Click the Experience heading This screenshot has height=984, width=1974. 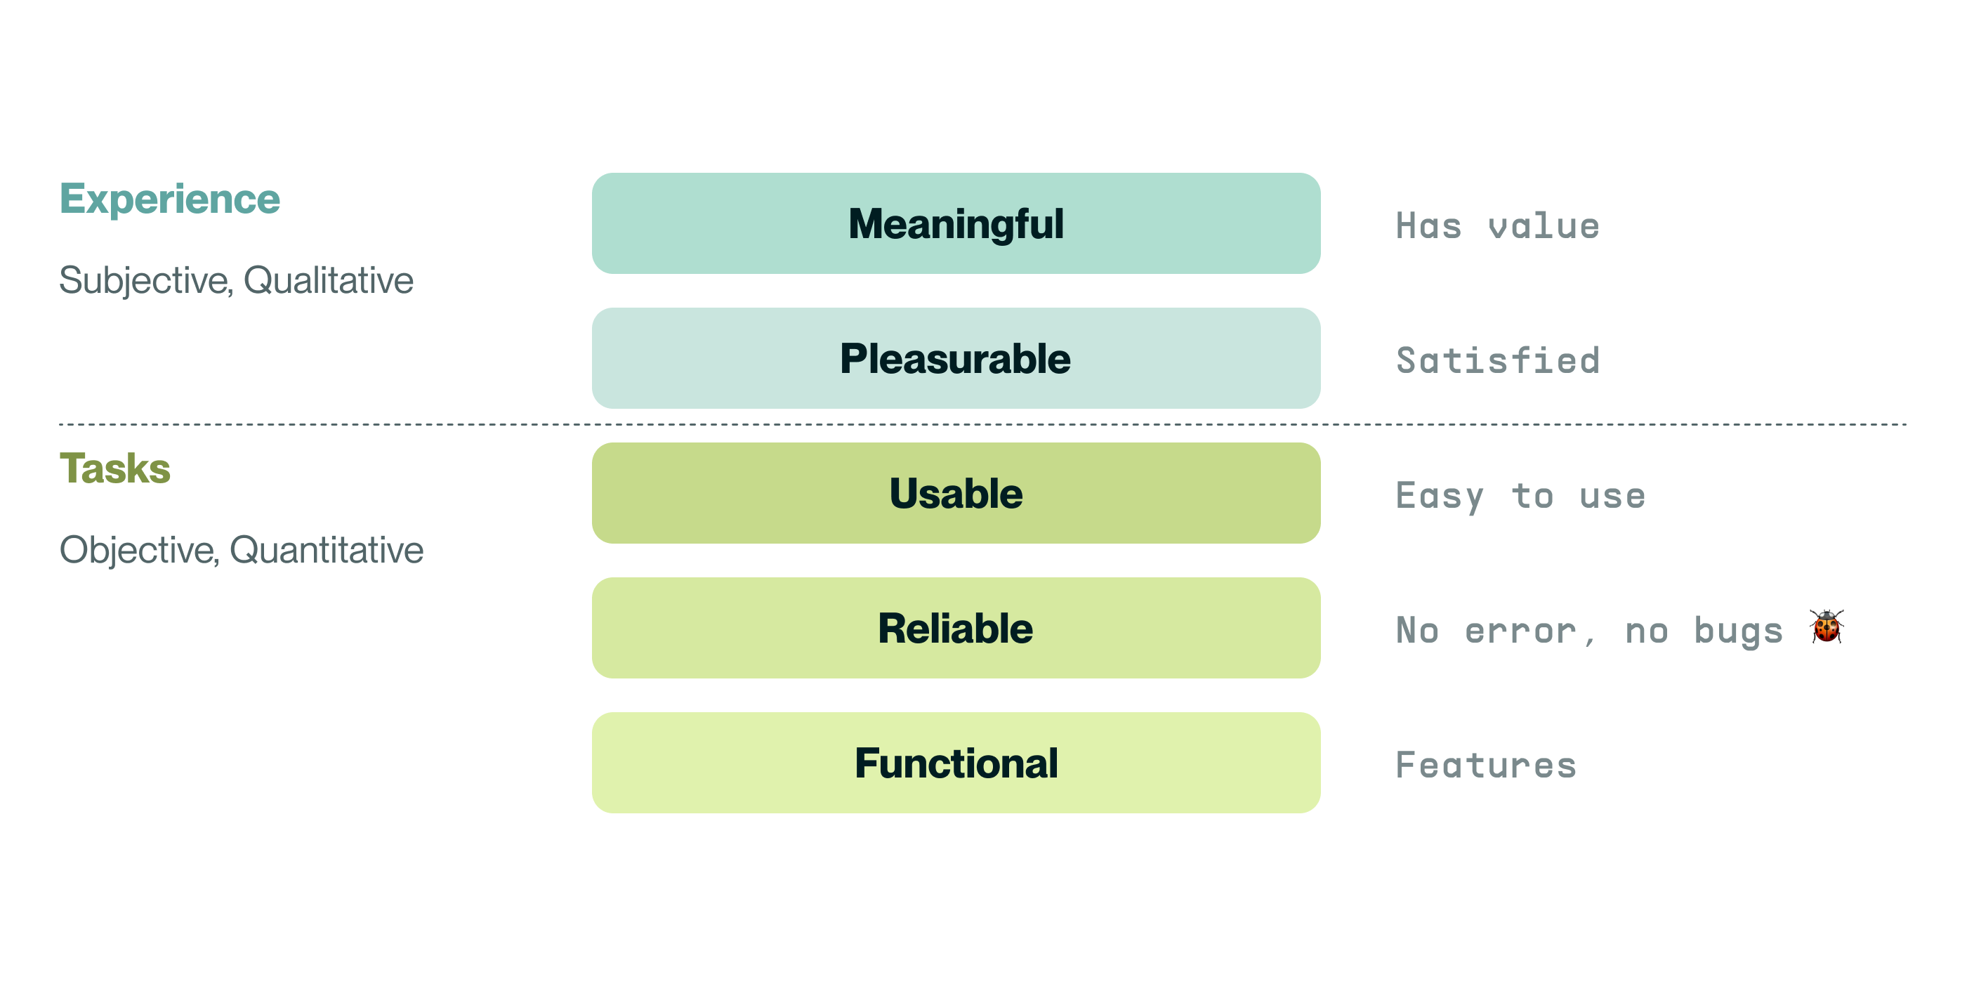(169, 199)
